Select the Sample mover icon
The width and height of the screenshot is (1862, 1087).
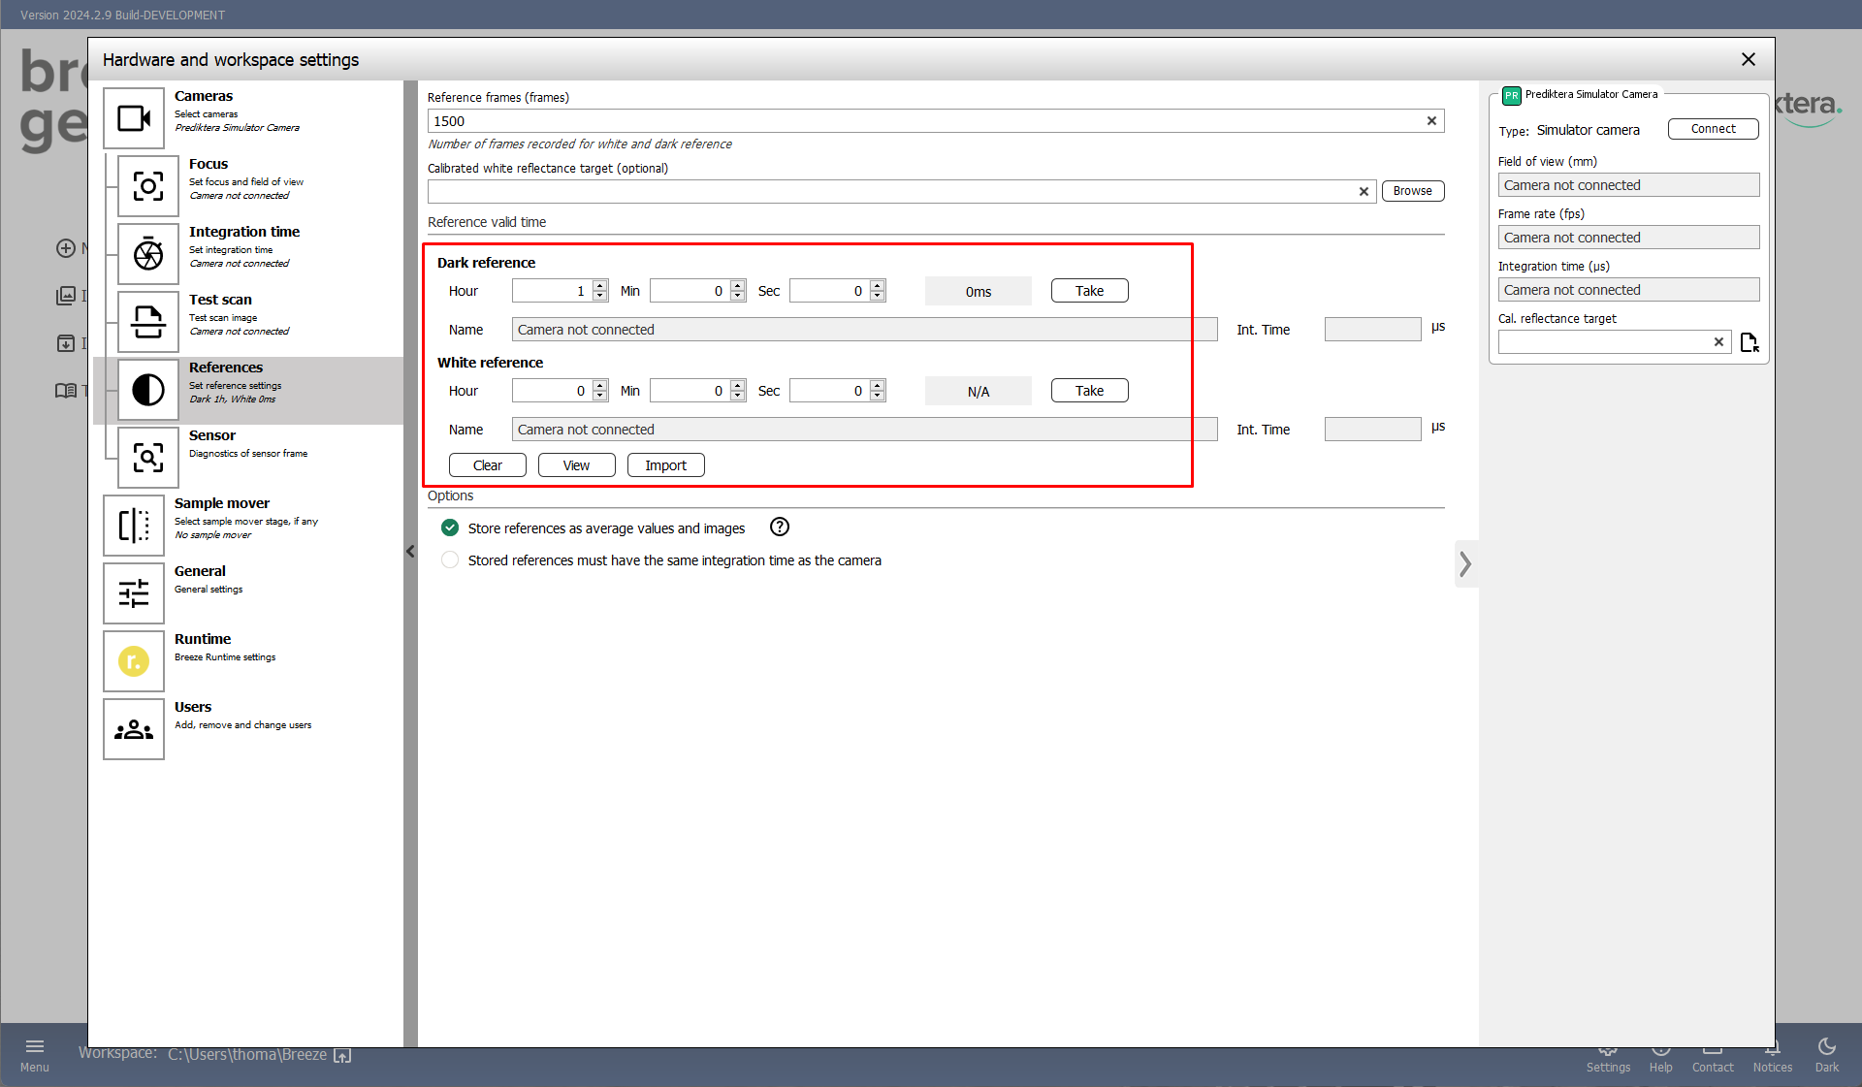pos(134,526)
